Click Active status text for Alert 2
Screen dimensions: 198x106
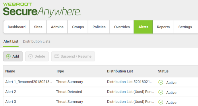171,93
